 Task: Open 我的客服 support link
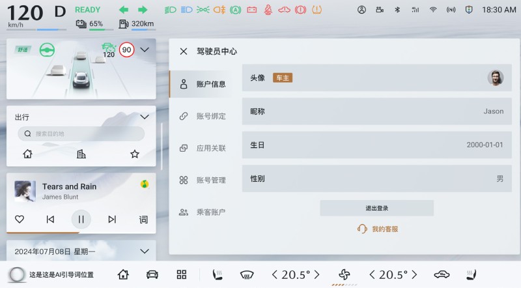click(x=378, y=229)
